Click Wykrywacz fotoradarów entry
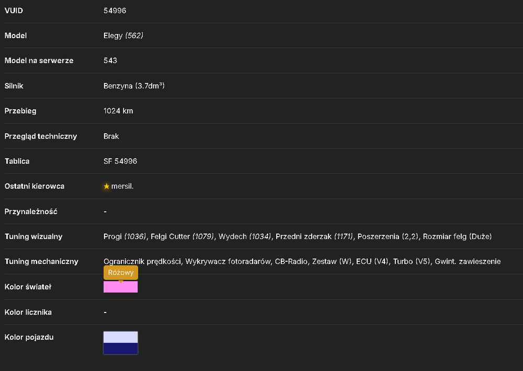 click(228, 262)
